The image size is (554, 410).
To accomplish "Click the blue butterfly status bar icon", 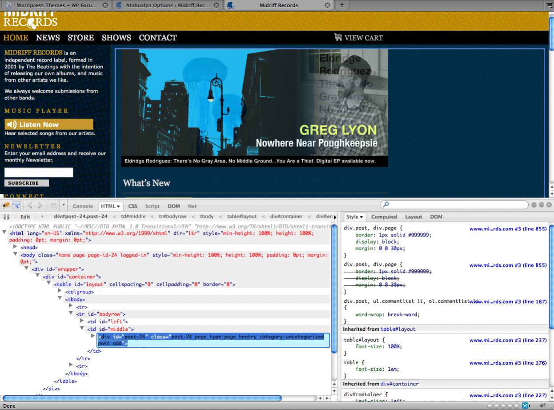I will pyautogui.click(x=525, y=406).
